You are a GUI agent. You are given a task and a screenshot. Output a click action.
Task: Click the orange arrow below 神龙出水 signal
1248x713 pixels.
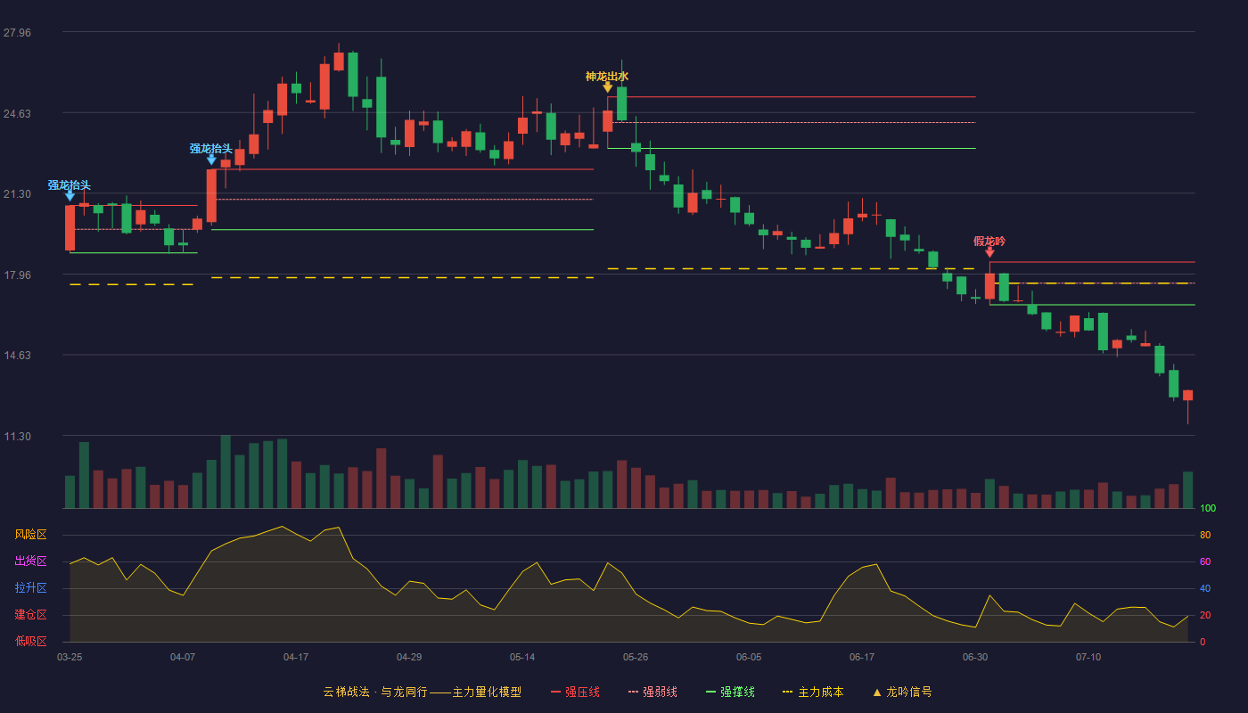pyautogui.click(x=607, y=87)
